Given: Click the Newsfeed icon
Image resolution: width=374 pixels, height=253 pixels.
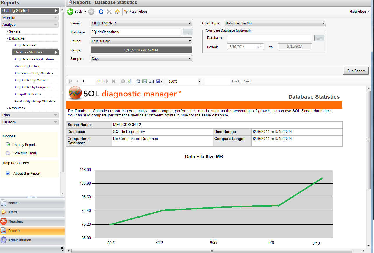Looking at the screenshot, I should pyautogui.click(x=4, y=221).
